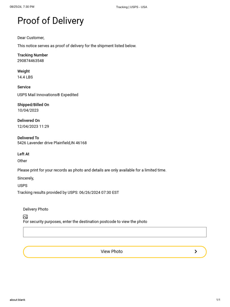Viewport: 230px width, 307px height.
Task: Click the Lavender drive delivery address
Action: point(52,143)
